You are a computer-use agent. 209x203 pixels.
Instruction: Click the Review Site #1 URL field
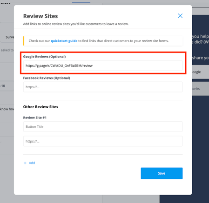coord(103,141)
